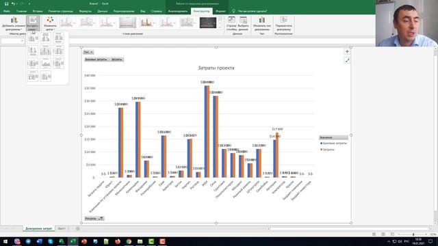The width and height of the screenshot is (438, 246).
Task: Open Chrome from the taskbar
Action: 129,241
